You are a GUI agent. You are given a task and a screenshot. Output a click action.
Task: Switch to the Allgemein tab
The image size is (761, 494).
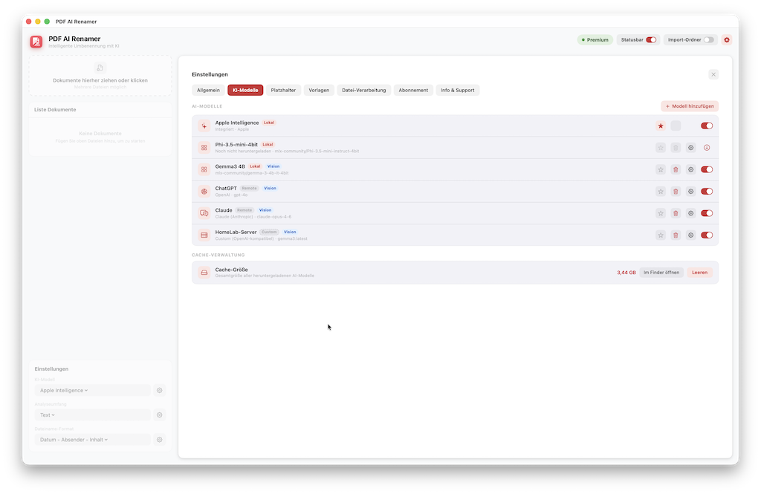point(208,91)
